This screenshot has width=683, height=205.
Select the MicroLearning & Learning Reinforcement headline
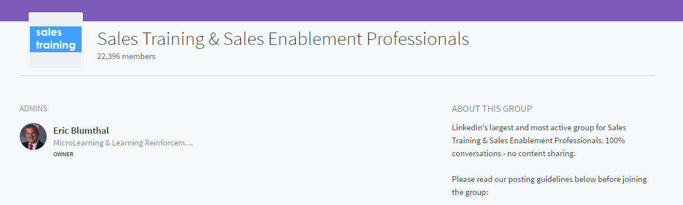tap(123, 143)
